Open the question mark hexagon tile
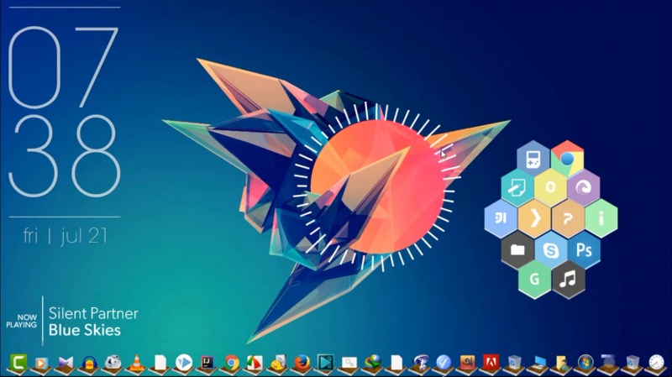Viewport: 672px width, 377px height. pyautogui.click(x=568, y=218)
